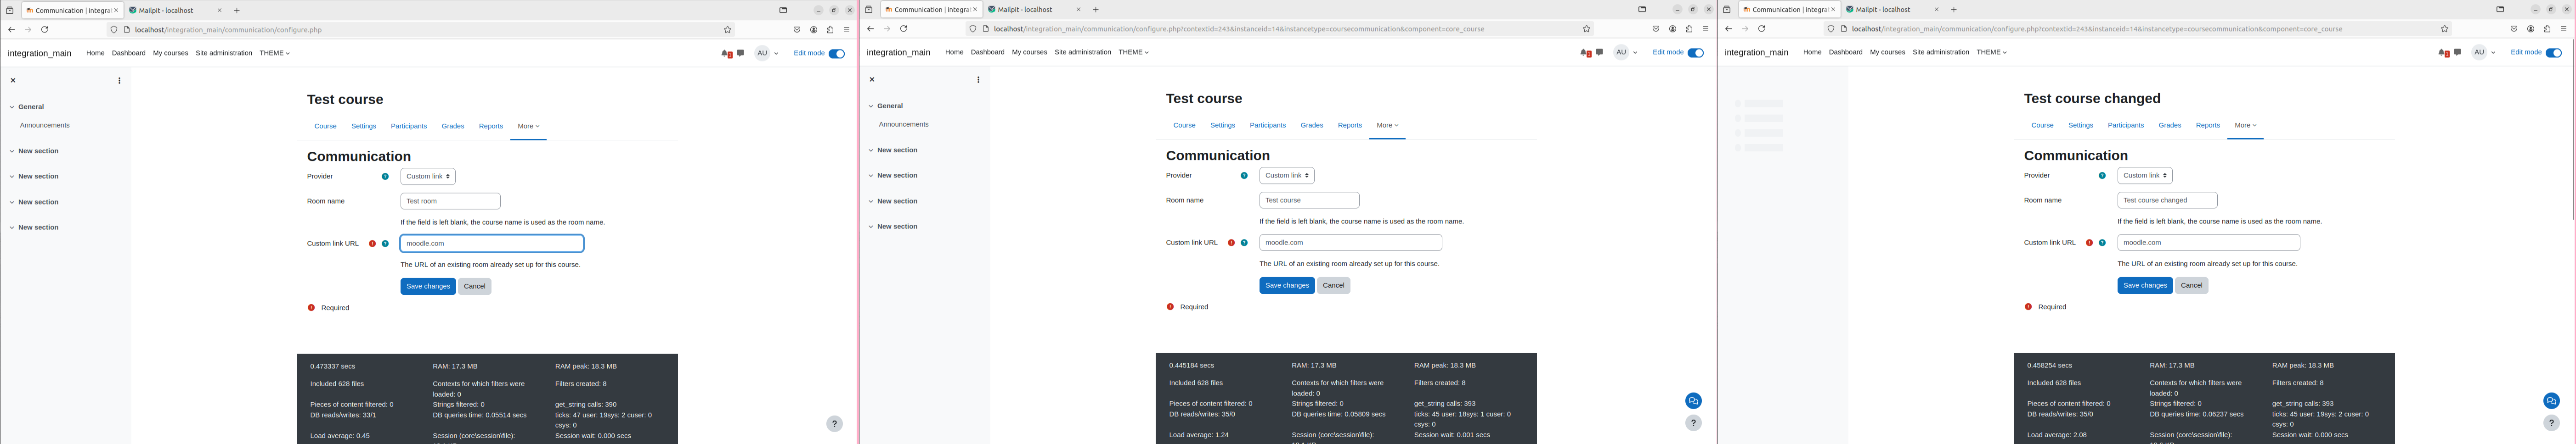Open Announcements in left window sidebar
Screen dimensions: 2576x444
coord(45,126)
